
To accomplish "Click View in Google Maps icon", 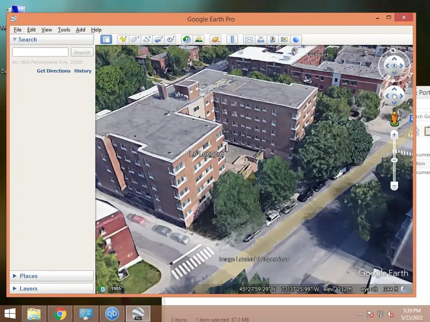I will 284,39.
